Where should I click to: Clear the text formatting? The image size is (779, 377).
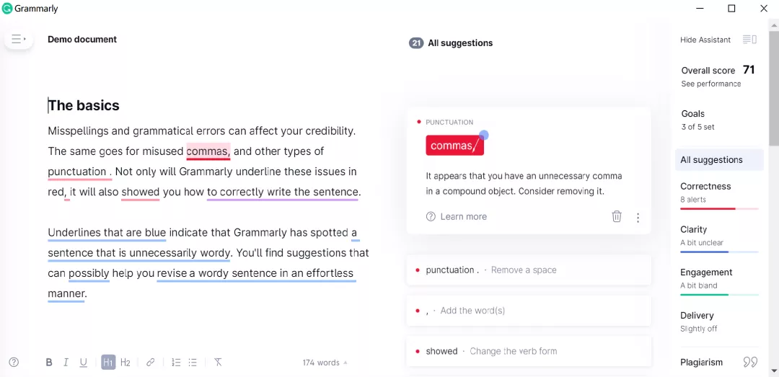(218, 363)
